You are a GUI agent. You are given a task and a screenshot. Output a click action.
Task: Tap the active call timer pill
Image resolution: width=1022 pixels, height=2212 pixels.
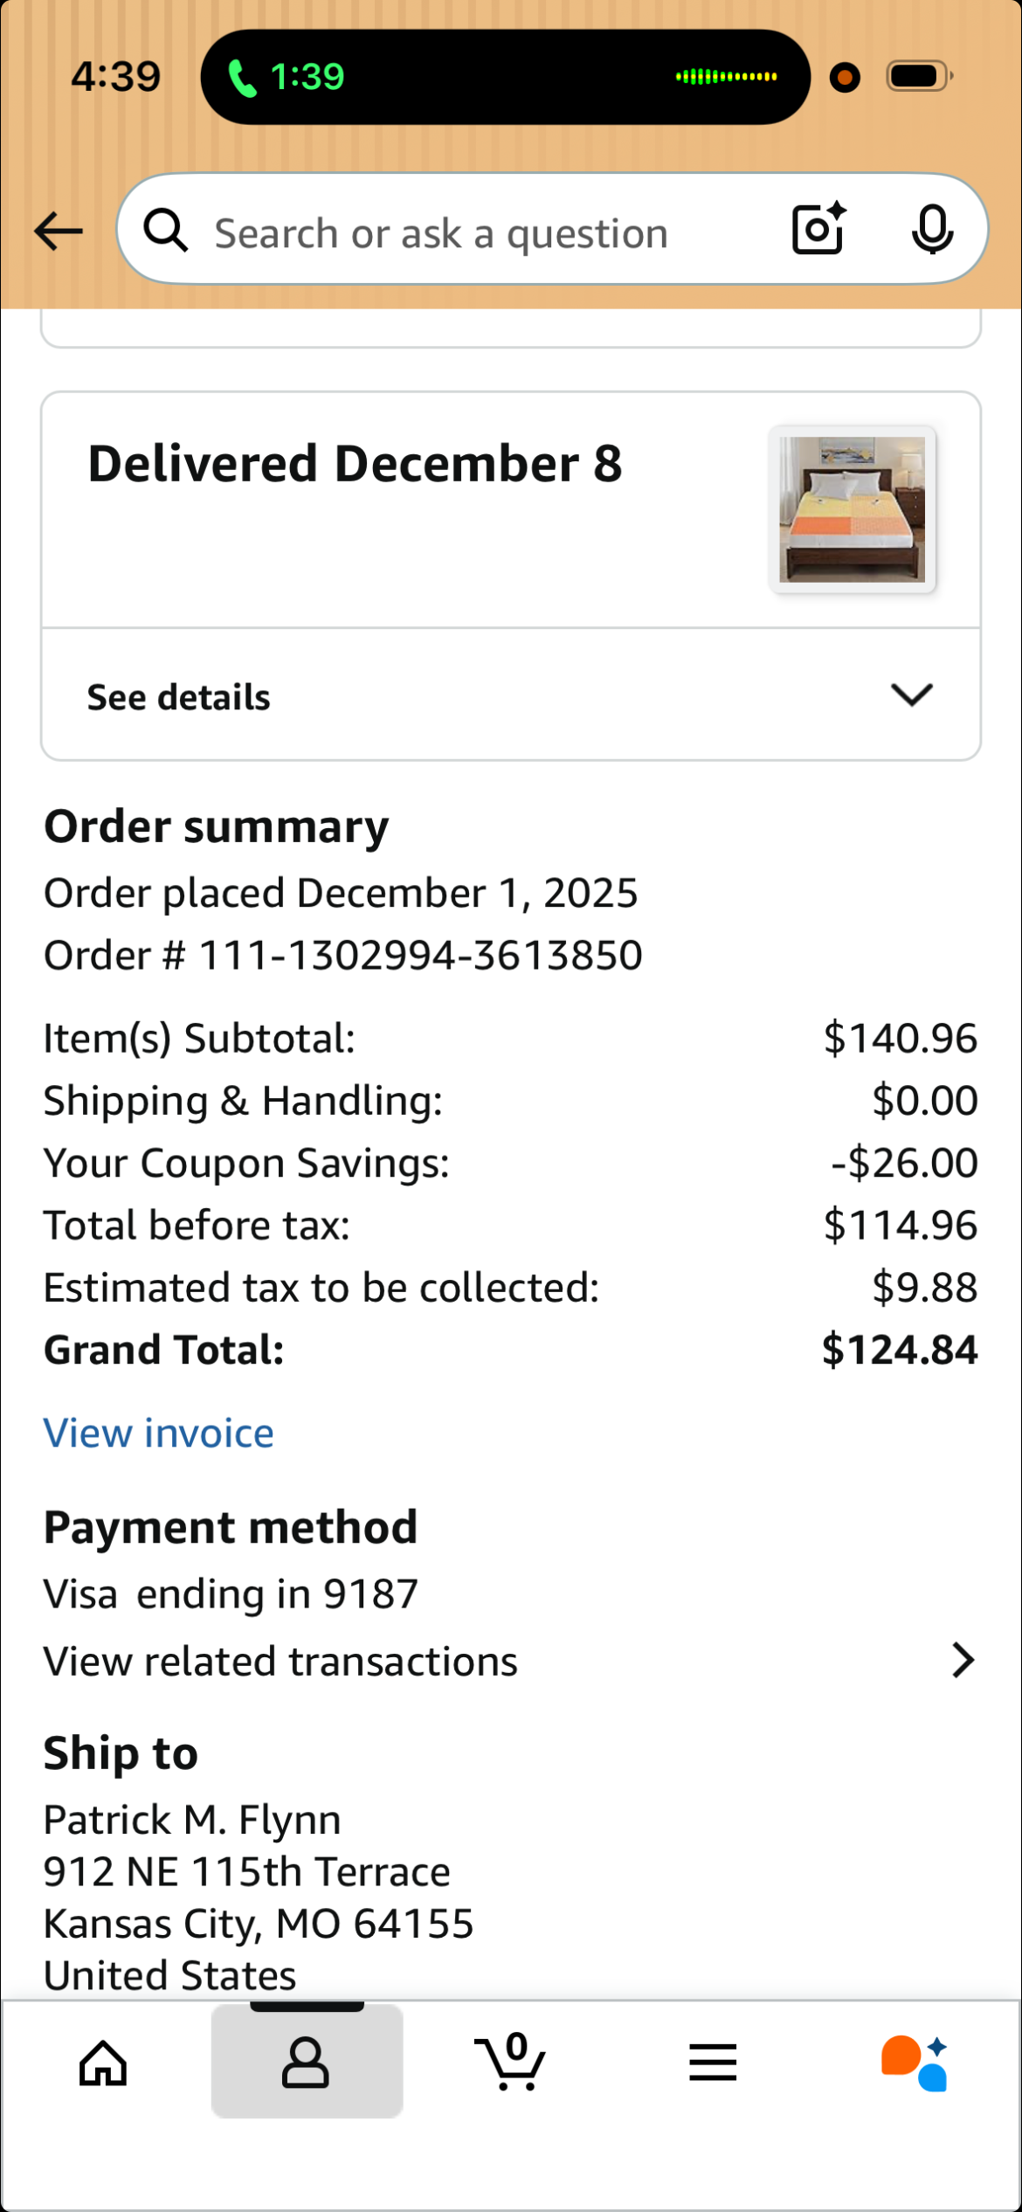point(505,77)
